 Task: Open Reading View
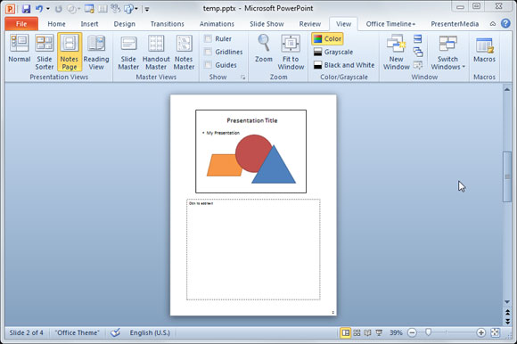coord(96,52)
